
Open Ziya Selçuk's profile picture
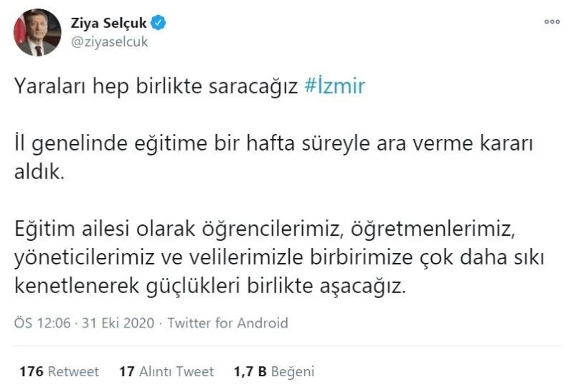click(x=37, y=33)
